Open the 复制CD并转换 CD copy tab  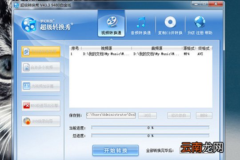[170, 25]
